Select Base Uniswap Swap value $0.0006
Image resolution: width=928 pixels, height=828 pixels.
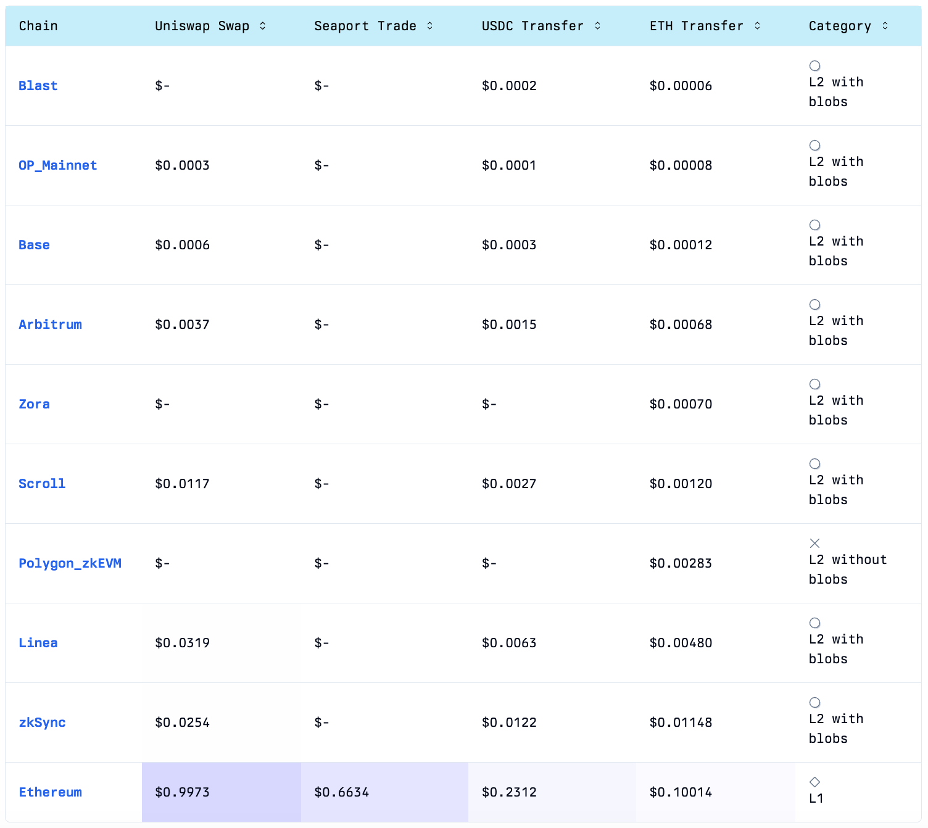pos(182,245)
